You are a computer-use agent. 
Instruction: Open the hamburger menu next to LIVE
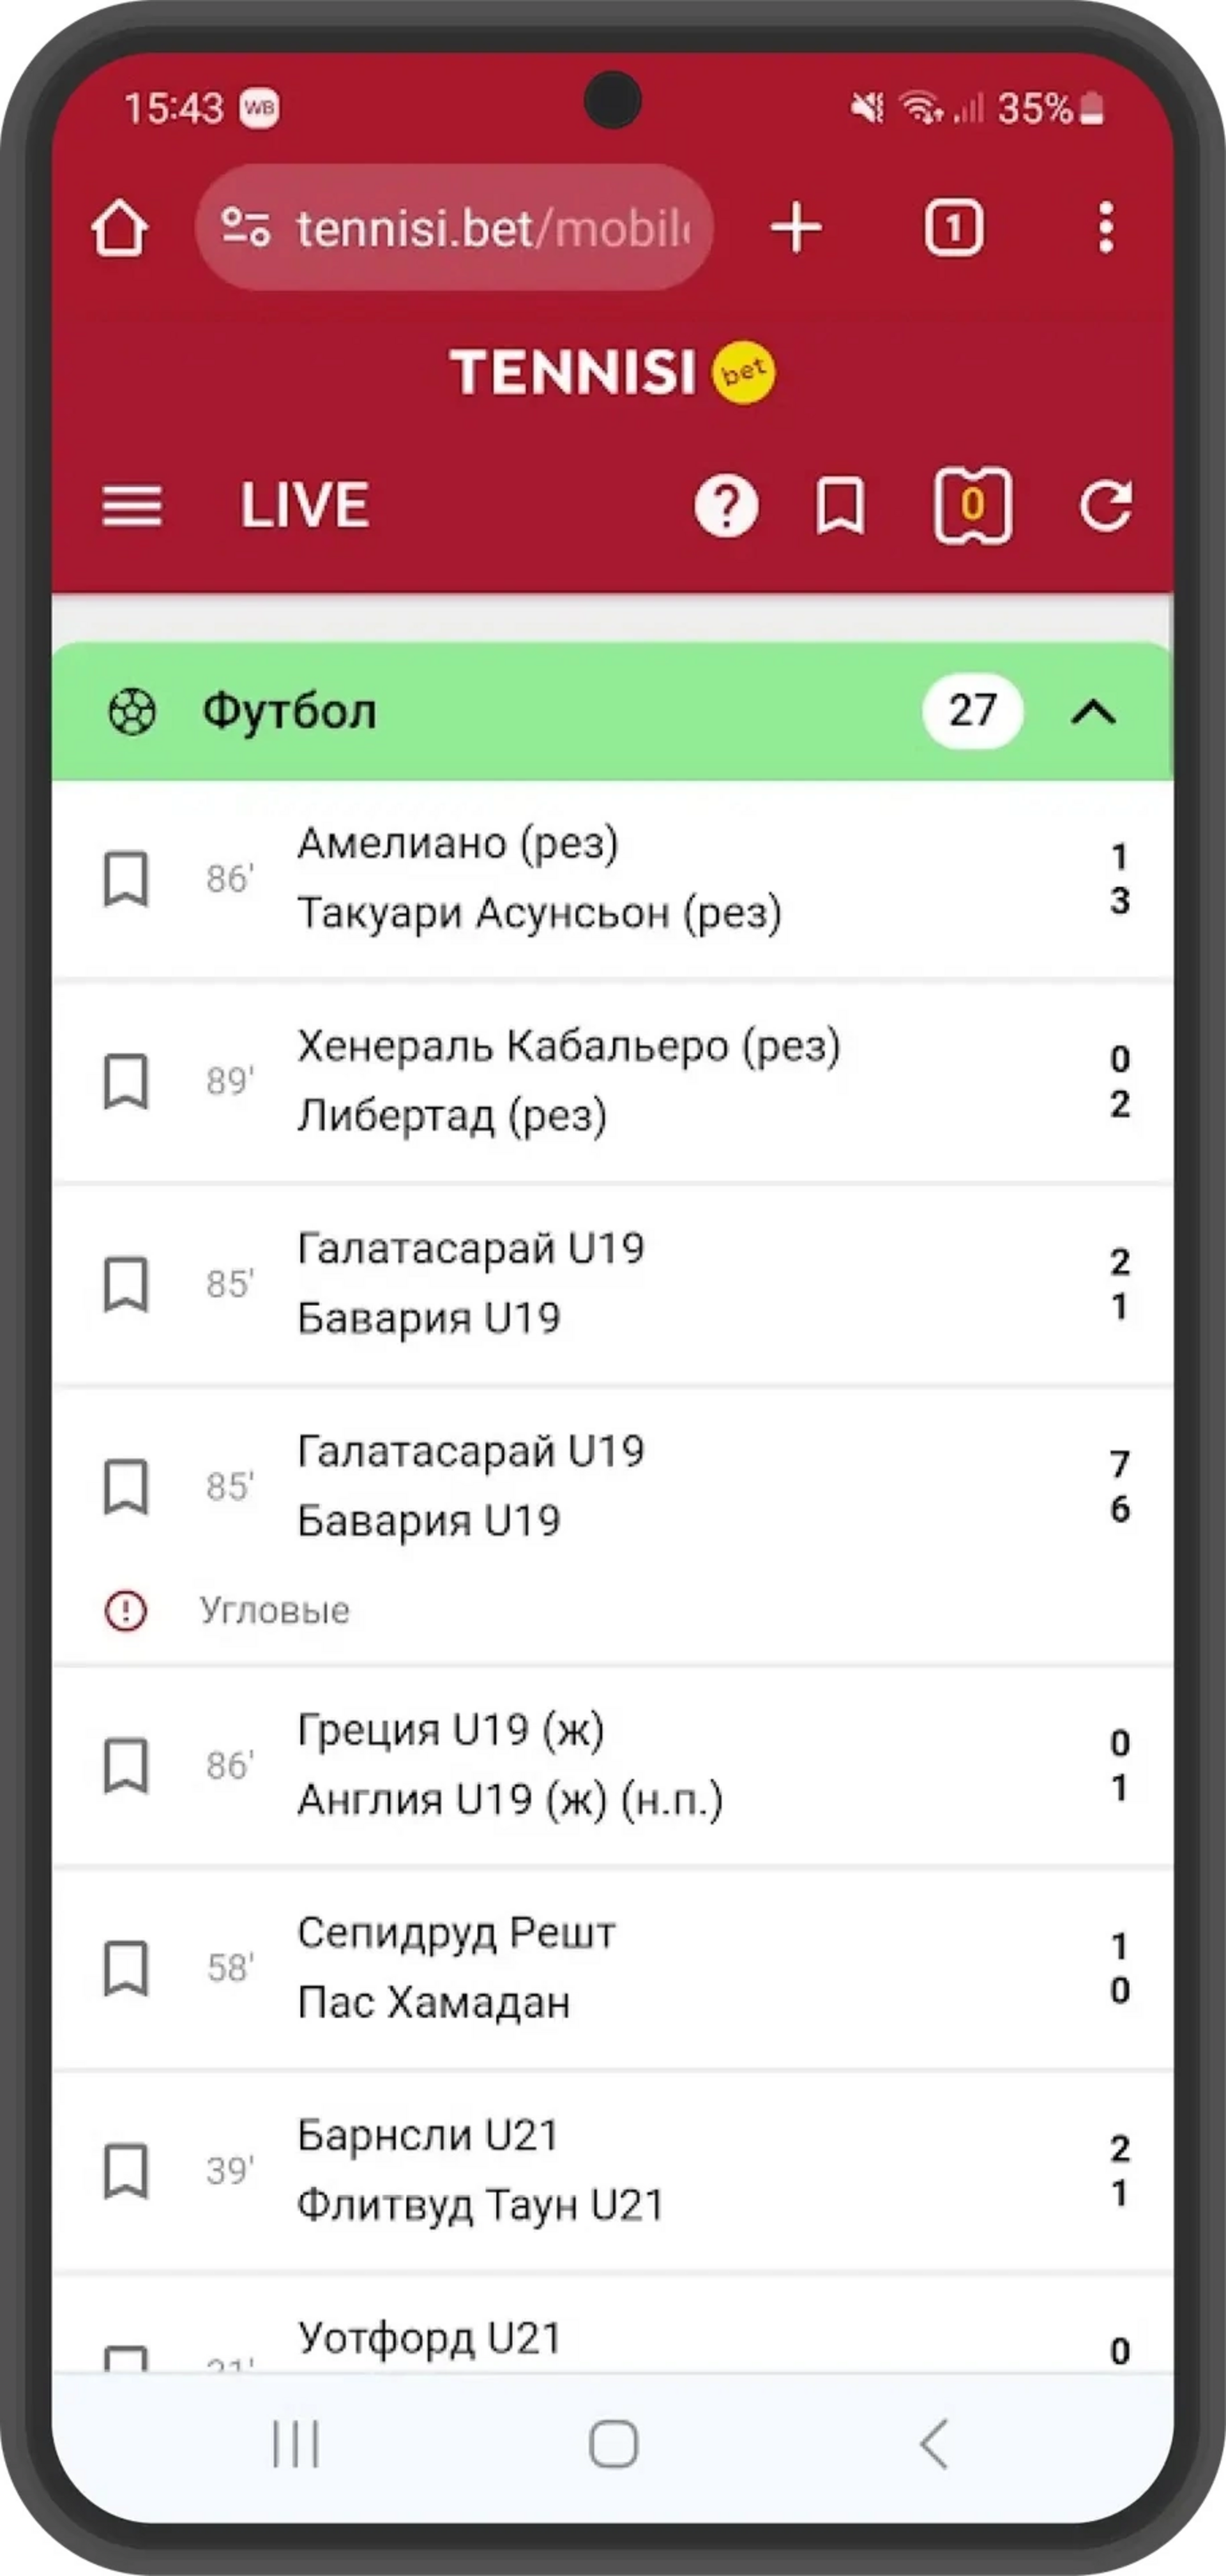click(132, 505)
